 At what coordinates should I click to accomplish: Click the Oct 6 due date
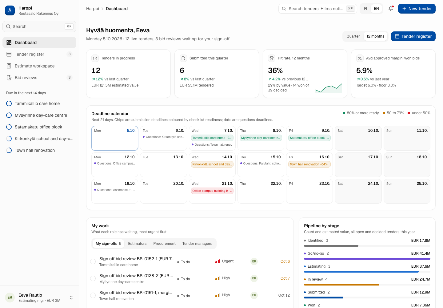coord(285,261)
